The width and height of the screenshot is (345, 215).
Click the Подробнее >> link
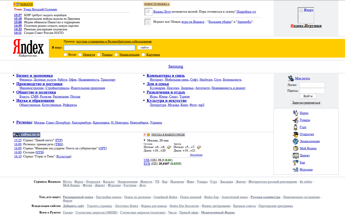246,12
